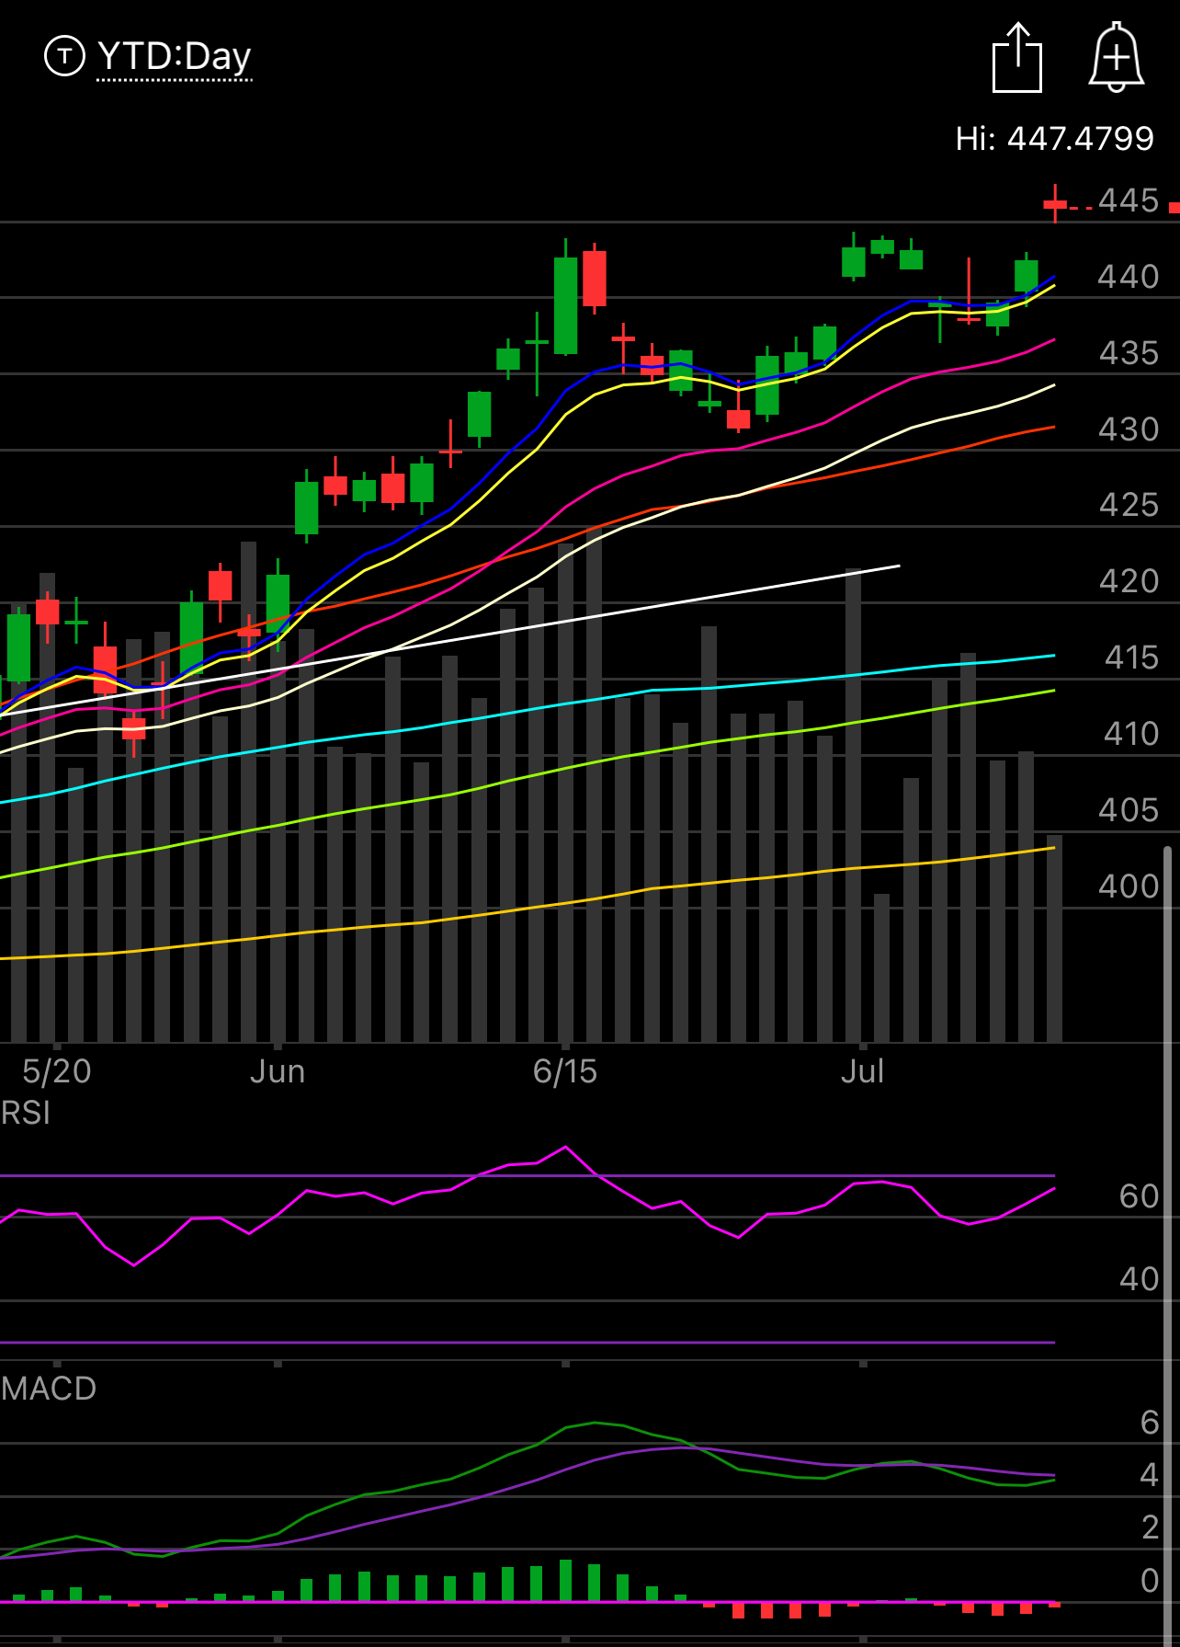The width and height of the screenshot is (1180, 1647).
Task: Tap the MACD indicator label
Action: pos(49,1389)
